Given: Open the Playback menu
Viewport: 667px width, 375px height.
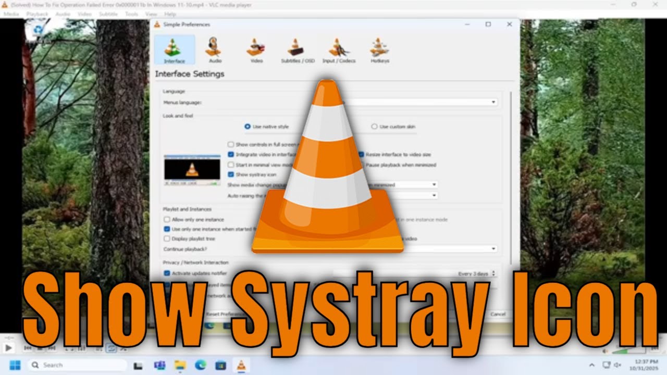Looking at the screenshot, I should click(36, 14).
